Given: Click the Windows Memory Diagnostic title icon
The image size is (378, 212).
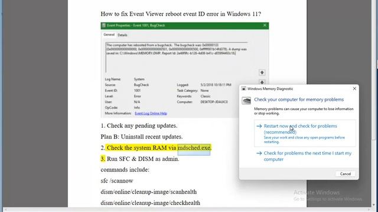Looking at the screenshot, I should coord(244,89).
